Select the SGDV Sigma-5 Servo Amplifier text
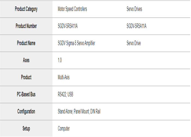Image resolution: width=191 pixels, height=137 pixels. click(76, 43)
